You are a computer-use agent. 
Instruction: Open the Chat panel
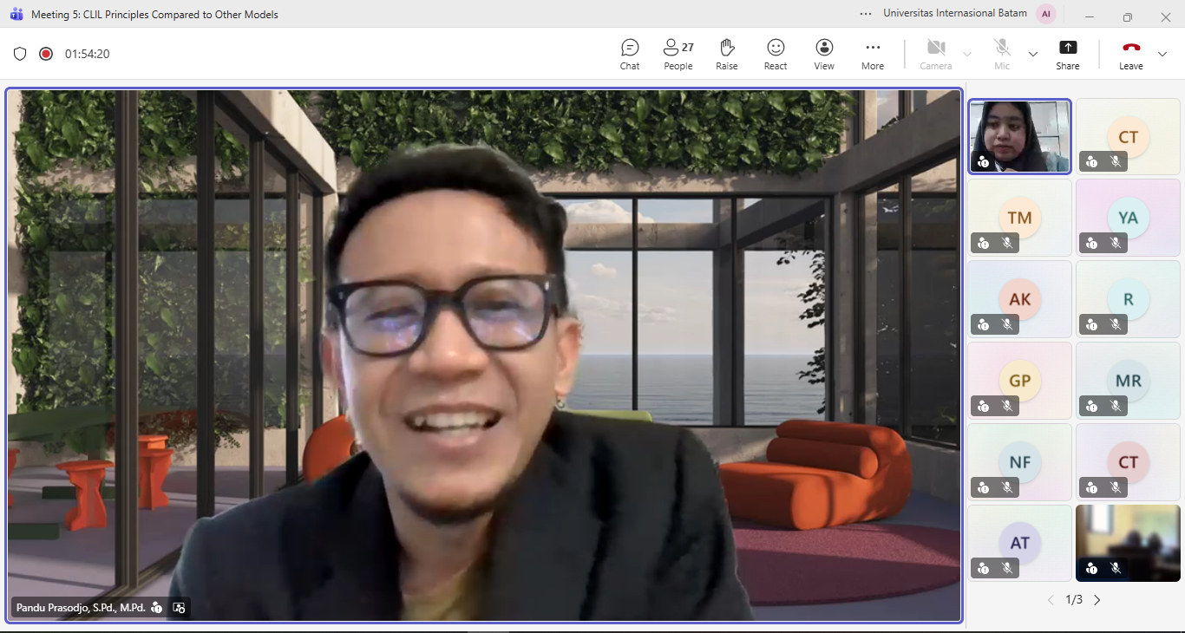click(630, 54)
